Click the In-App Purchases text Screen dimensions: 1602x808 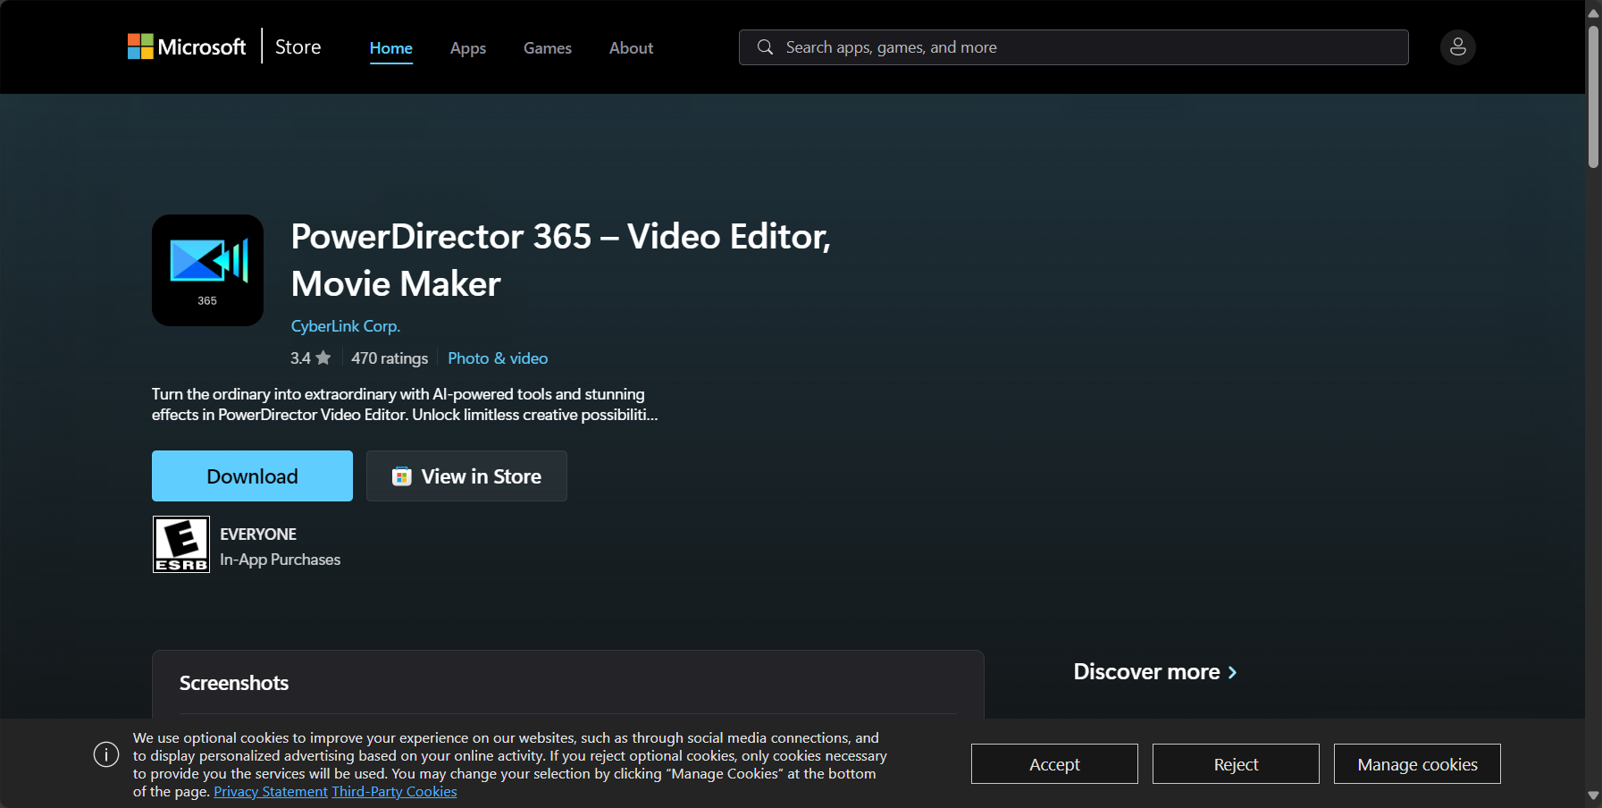point(281,560)
